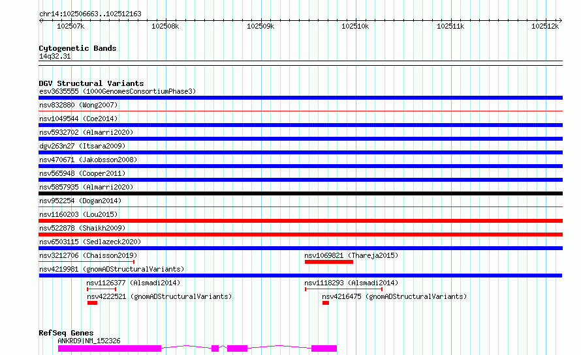Select the last ANKRD9 exon block
The width and height of the screenshot is (581, 355).
[x=324, y=348]
